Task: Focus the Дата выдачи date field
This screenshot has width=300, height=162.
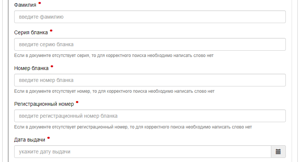Action: pyautogui.click(x=142, y=152)
